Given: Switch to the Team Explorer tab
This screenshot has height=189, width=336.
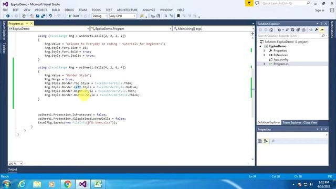Looking at the screenshot, I should point(292,122).
